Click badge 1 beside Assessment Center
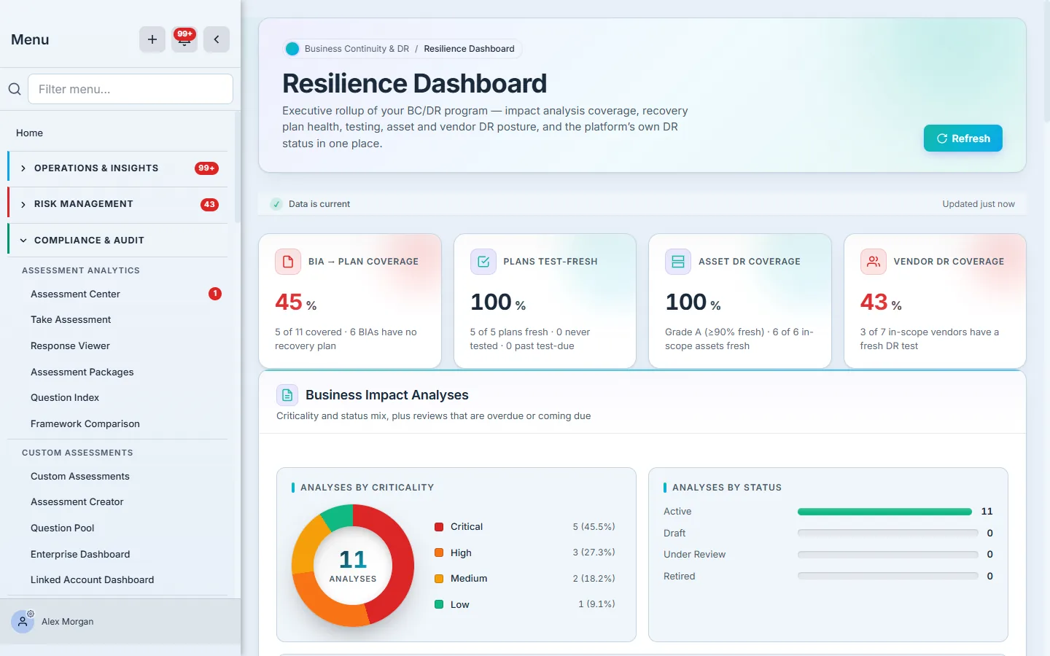This screenshot has height=656, width=1050. pos(215,294)
